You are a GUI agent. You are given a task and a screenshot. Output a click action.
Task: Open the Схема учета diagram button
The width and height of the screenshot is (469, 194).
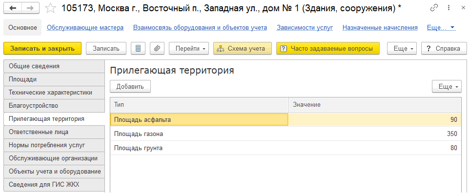point(242,48)
